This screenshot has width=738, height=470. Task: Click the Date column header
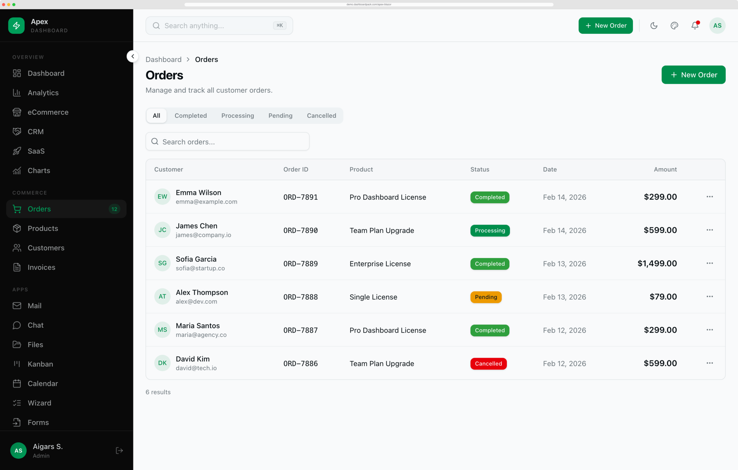(x=550, y=169)
